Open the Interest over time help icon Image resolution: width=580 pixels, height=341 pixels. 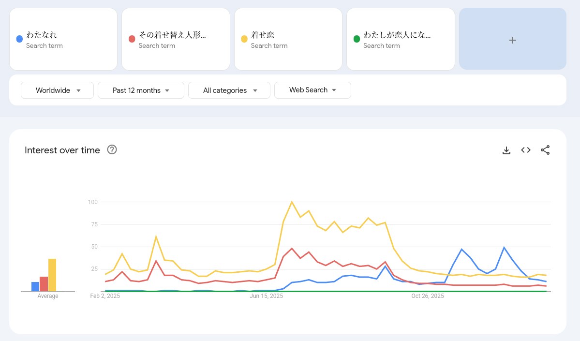pyautogui.click(x=112, y=150)
